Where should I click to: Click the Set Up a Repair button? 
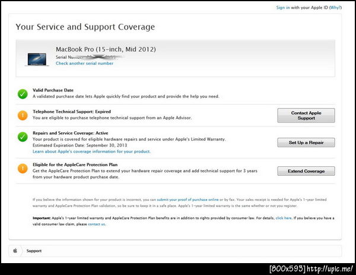point(306,143)
